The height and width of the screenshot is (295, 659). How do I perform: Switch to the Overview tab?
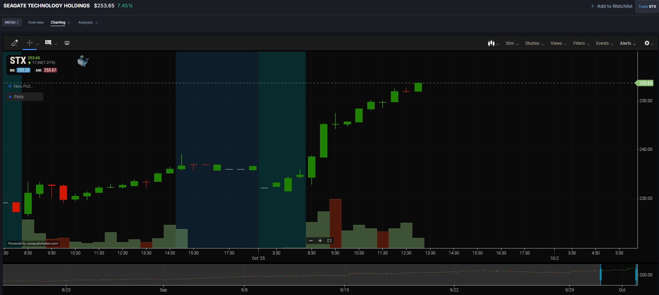point(36,22)
